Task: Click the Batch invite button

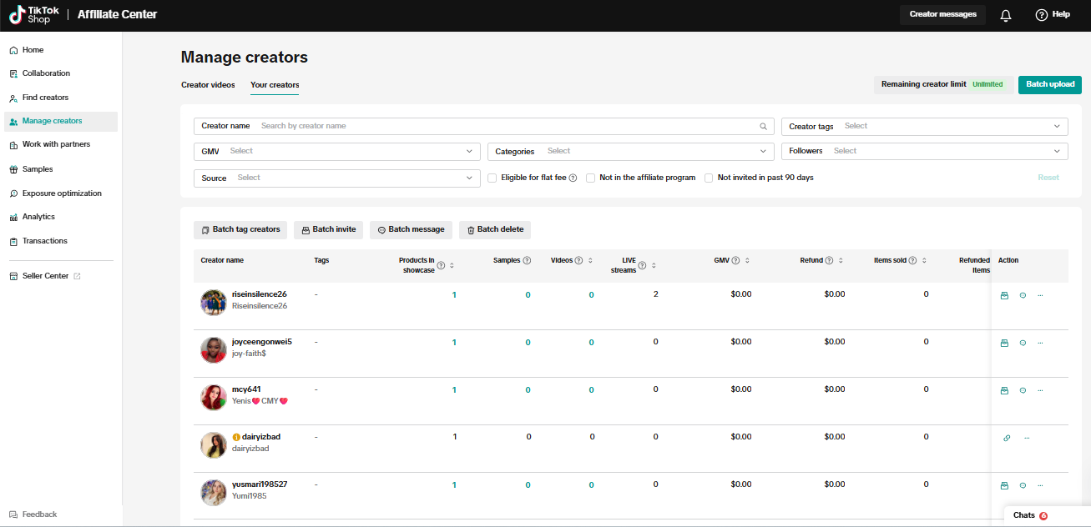Action: tap(328, 230)
